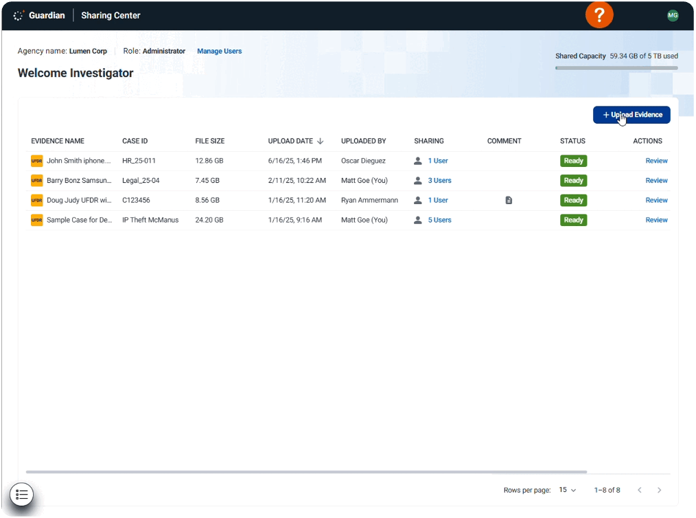
Task: Click the File Size column header
Action: [x=209, y=141]
